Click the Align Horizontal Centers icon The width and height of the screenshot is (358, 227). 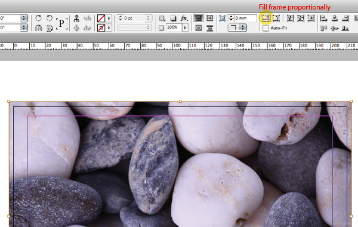[x=335, y=18]
